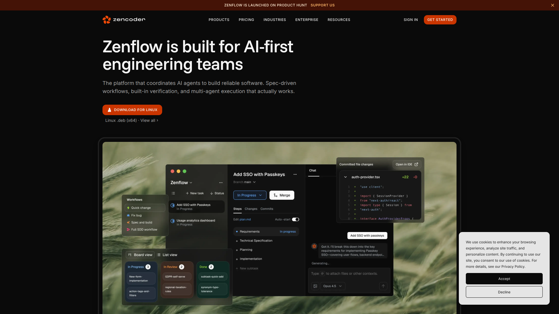This screenshot has height=314, width=559.
Task: Open the Opus 4.5 model dropdown
Action: click(340, 286)
